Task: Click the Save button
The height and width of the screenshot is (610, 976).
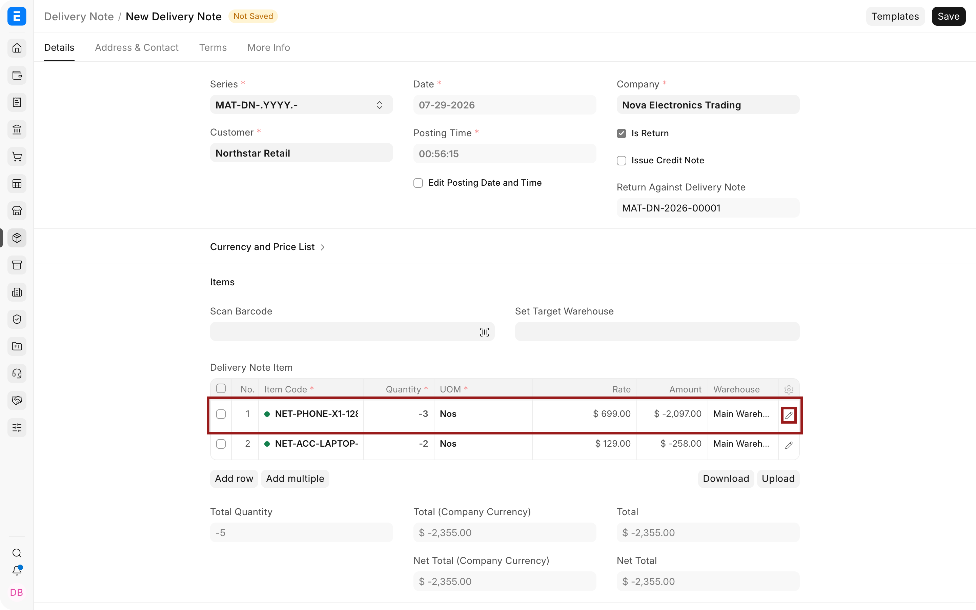Action: (x=948, y=16)
